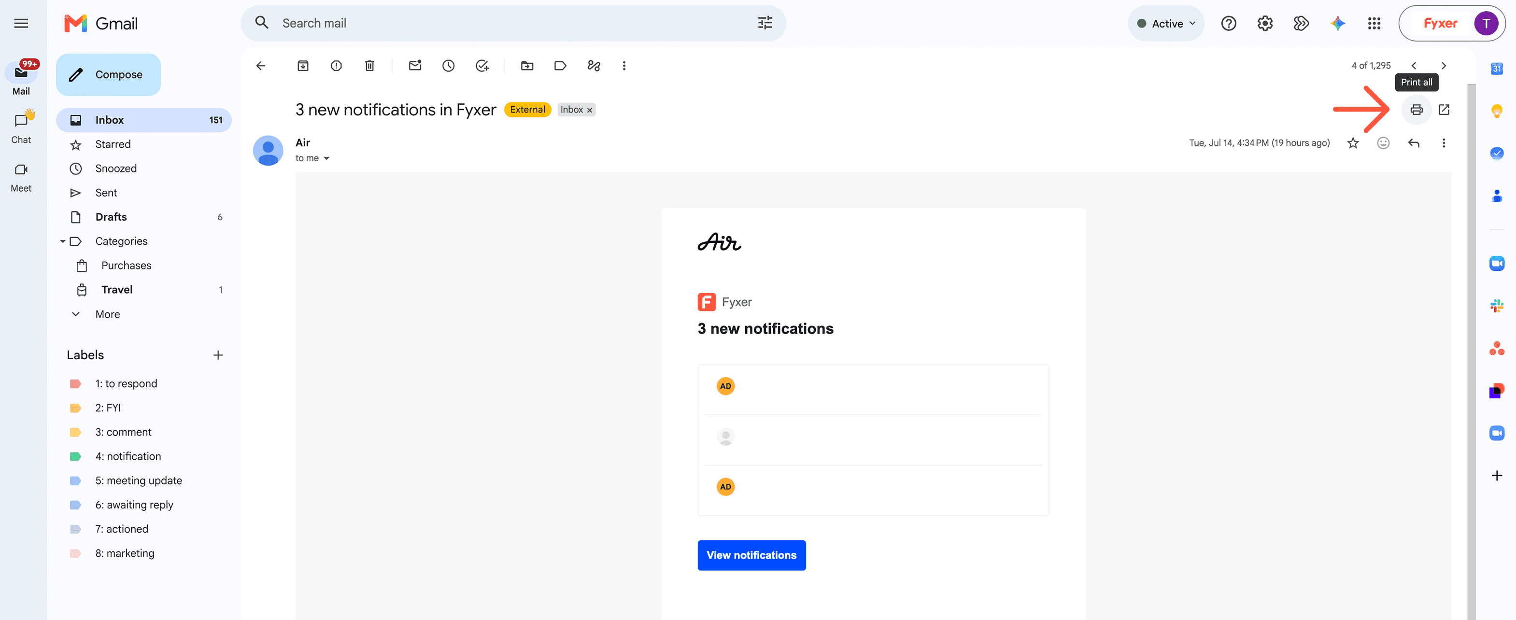Click the toolbar icon right of the label tag
The image size is (1516, 620).
point(594,66)
